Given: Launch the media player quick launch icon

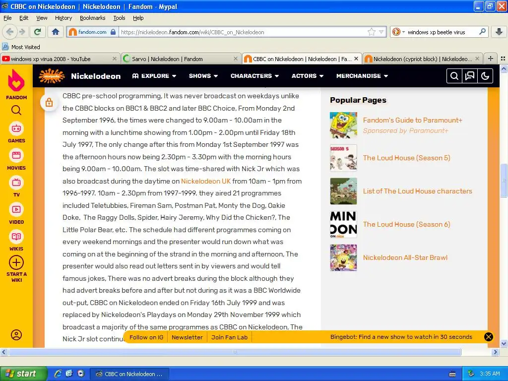Looking at the screenshot, I should point(81,374).
